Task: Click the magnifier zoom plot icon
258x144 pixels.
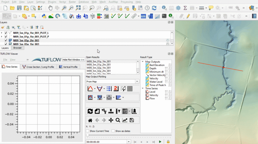Action: (118, 120)
